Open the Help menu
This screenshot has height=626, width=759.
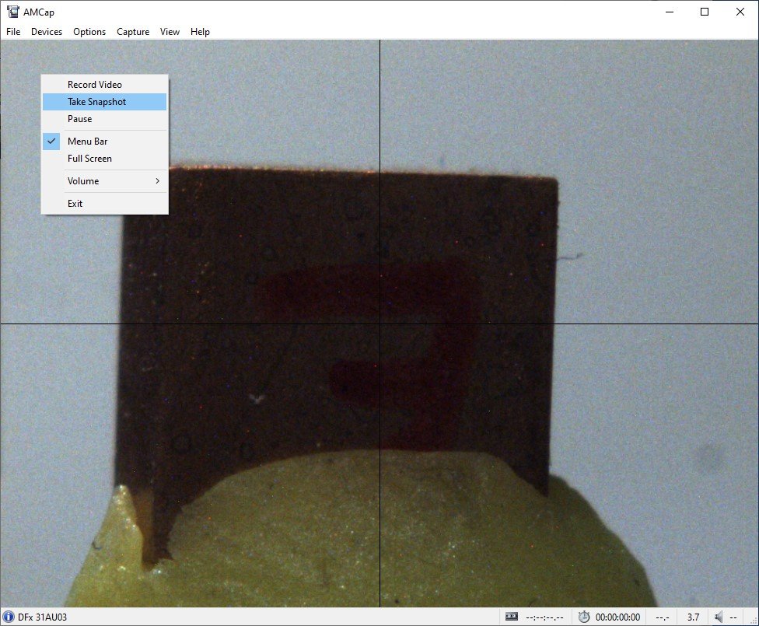(200, 32)
